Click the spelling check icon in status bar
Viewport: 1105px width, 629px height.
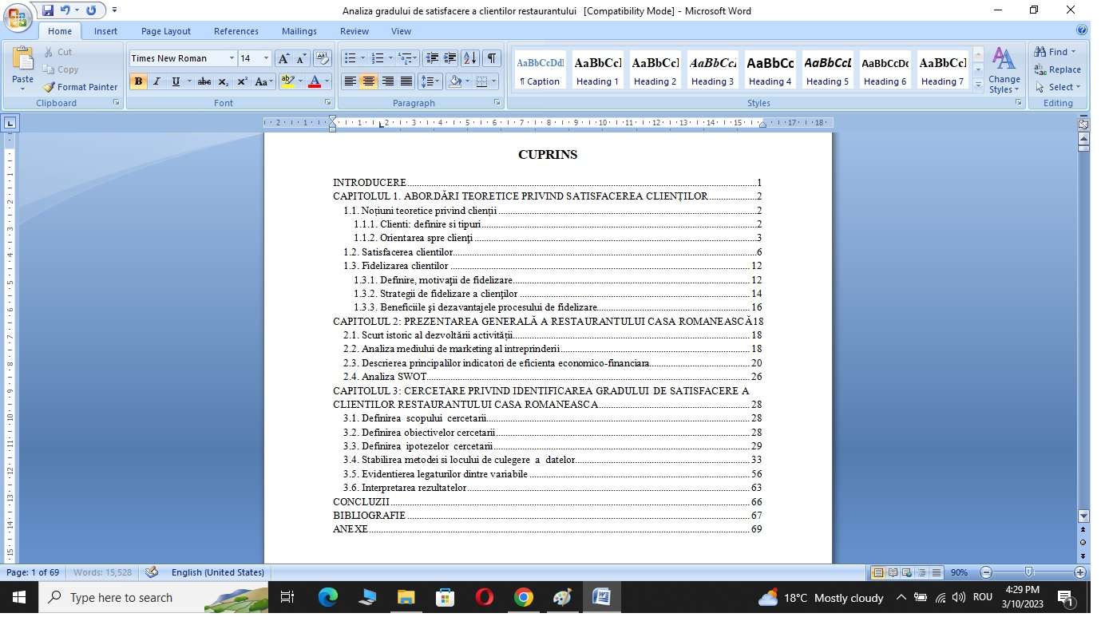click(x=152, y=572)
